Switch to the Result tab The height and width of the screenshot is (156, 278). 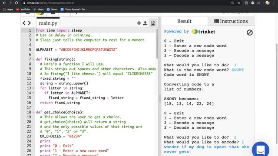coord(184,21)
